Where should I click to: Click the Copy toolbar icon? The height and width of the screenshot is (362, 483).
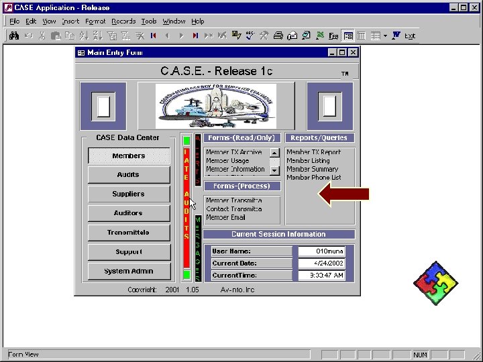click(70, 36)
